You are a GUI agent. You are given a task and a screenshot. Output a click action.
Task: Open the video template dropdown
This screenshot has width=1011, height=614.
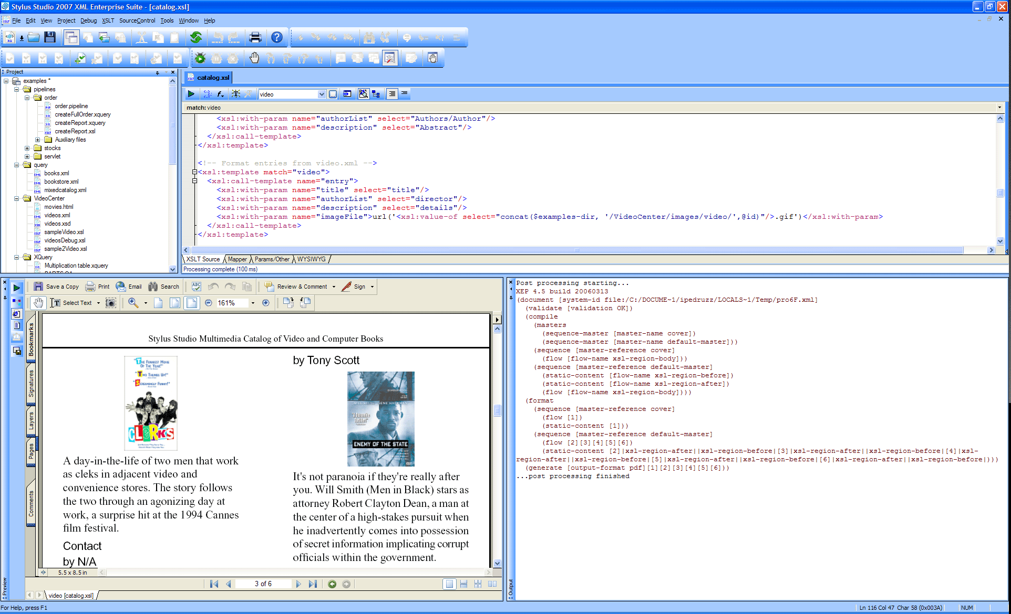pos(322,94)
